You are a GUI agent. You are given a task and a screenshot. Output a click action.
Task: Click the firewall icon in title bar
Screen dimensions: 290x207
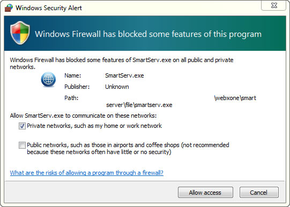pos(9,7)
